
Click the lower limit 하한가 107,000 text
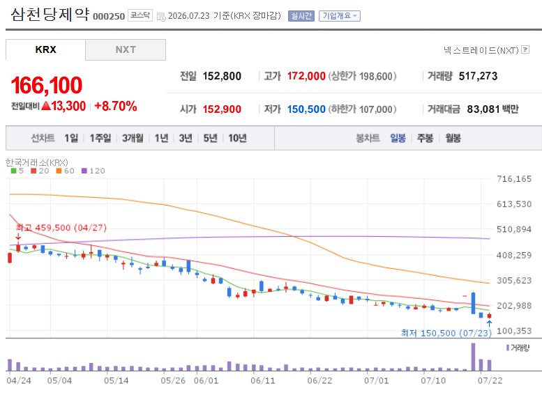[362, 109]
